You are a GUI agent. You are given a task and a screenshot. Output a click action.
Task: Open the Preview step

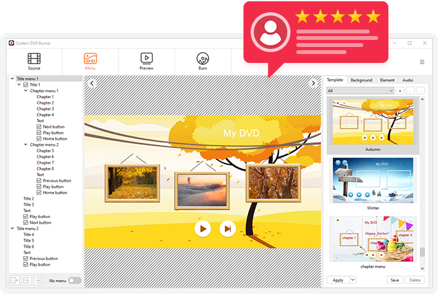(146, 61)
